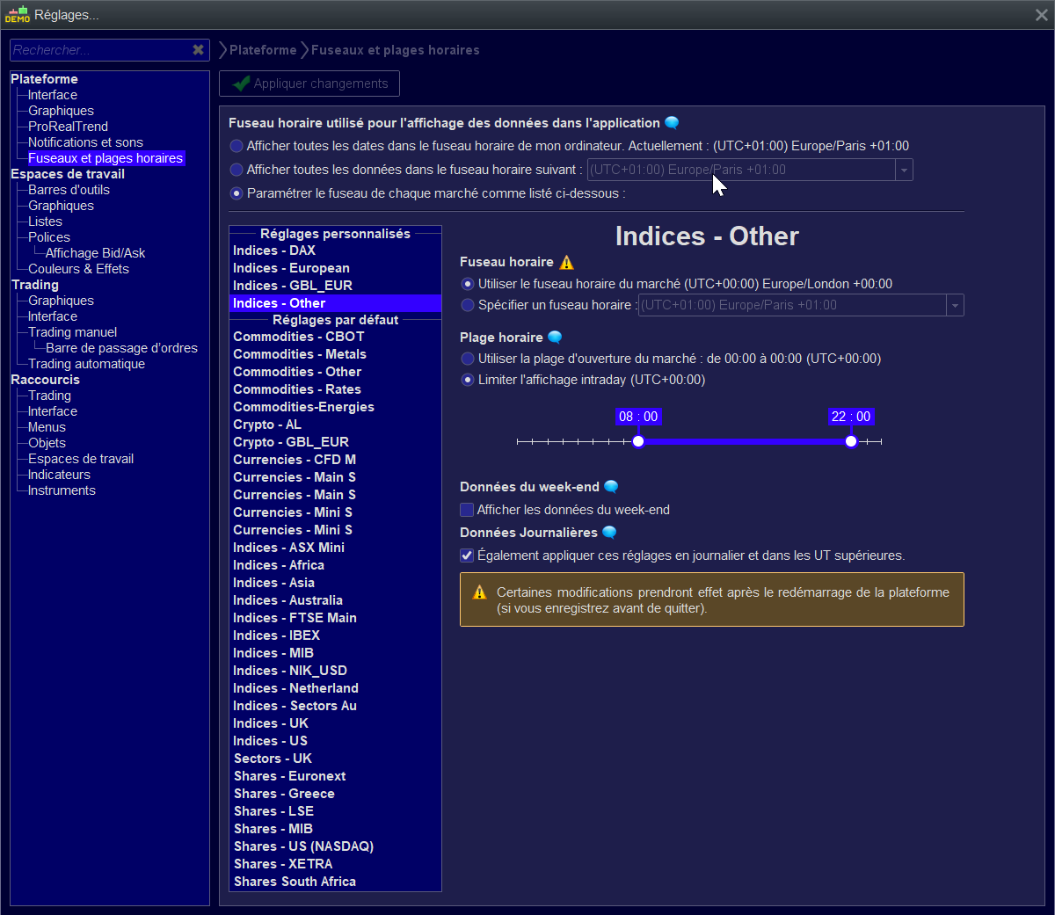Uncheck 'Également appliquer ces réglages en journalier'
The image size is (1055, 915).
coord(467,556)
